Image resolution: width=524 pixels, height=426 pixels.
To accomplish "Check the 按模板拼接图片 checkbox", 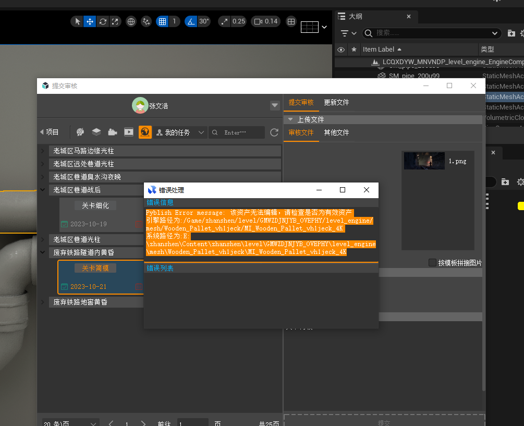I will [432, 263].
